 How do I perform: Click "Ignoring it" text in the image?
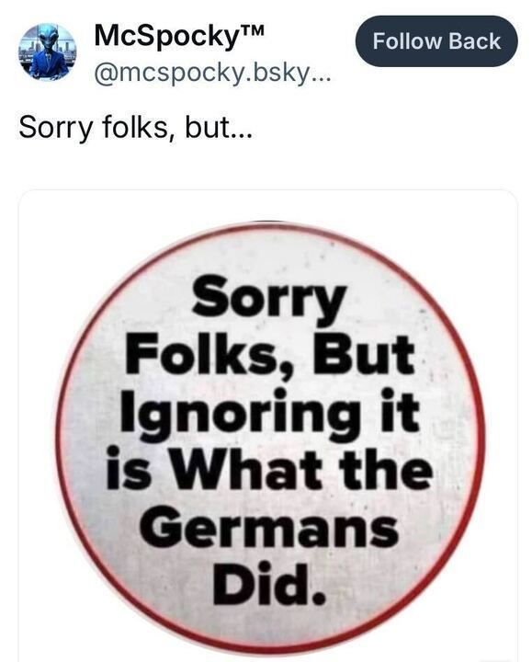(270, 415)
